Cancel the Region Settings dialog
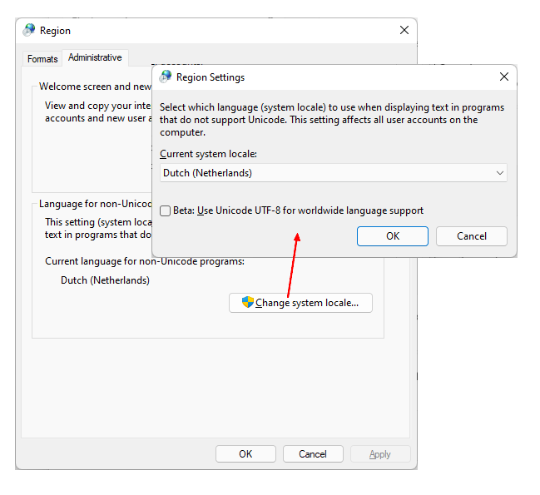Viewport: 540px width, 495px height. click(x=471, y=236)
